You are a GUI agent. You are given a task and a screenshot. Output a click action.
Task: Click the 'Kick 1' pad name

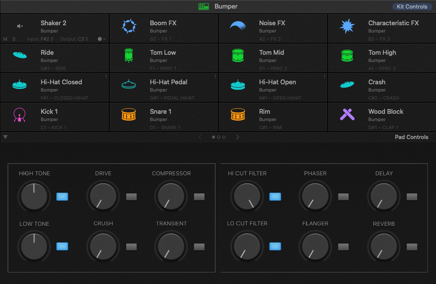point(49,112)
